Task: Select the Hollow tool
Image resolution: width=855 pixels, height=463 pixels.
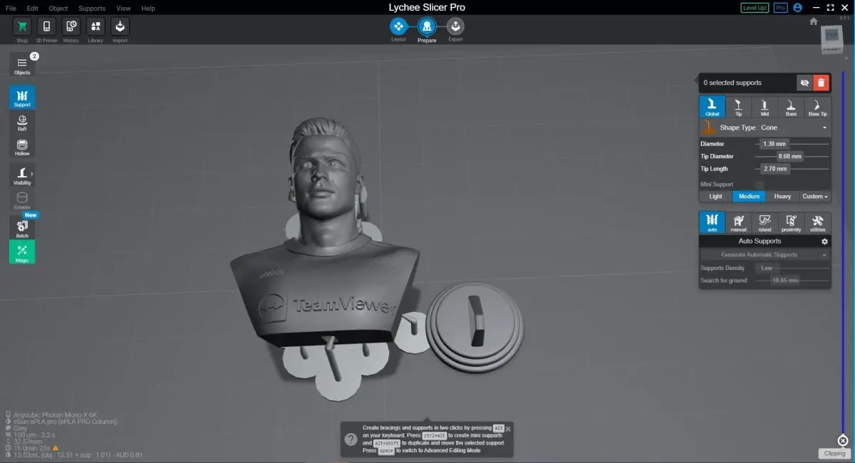Action: 22,147
